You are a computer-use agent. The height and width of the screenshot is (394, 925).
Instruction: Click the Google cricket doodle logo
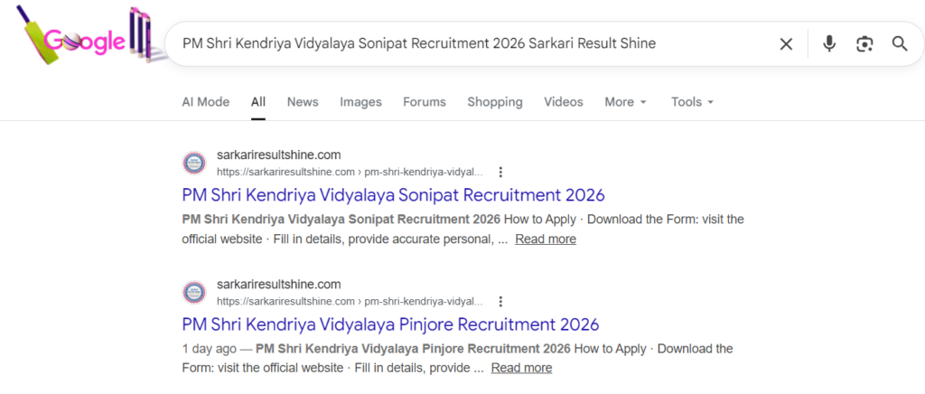[86, 41]
